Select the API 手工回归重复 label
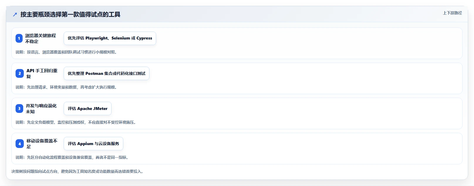Screen dimensions: 474x186 (x=42, y=73)
